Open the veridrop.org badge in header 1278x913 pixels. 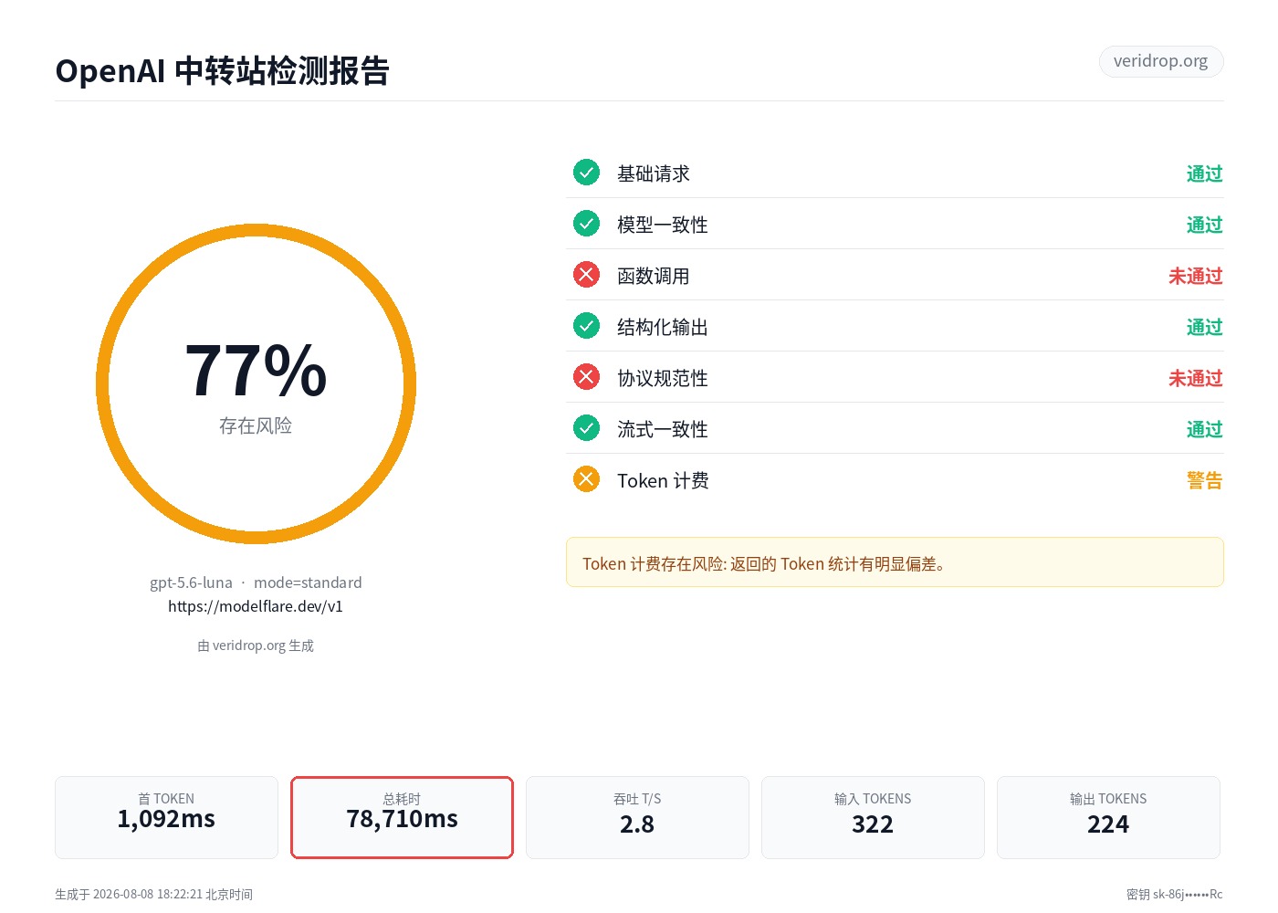click(x=1160, y=61)
